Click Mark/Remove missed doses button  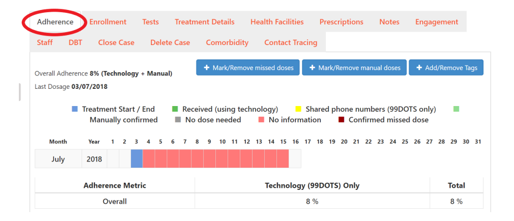pyautogui.click(x=248, y=68)
